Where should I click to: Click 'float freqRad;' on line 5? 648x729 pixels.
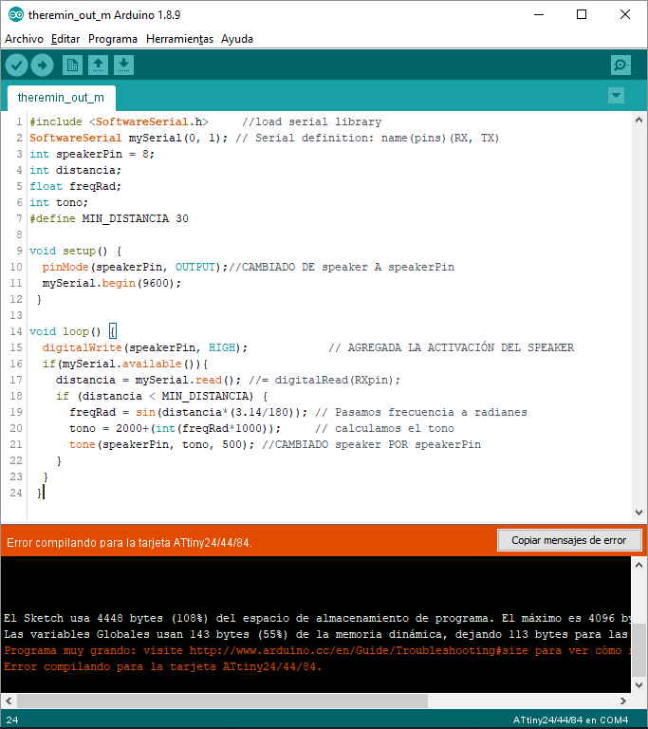(75, 186)
